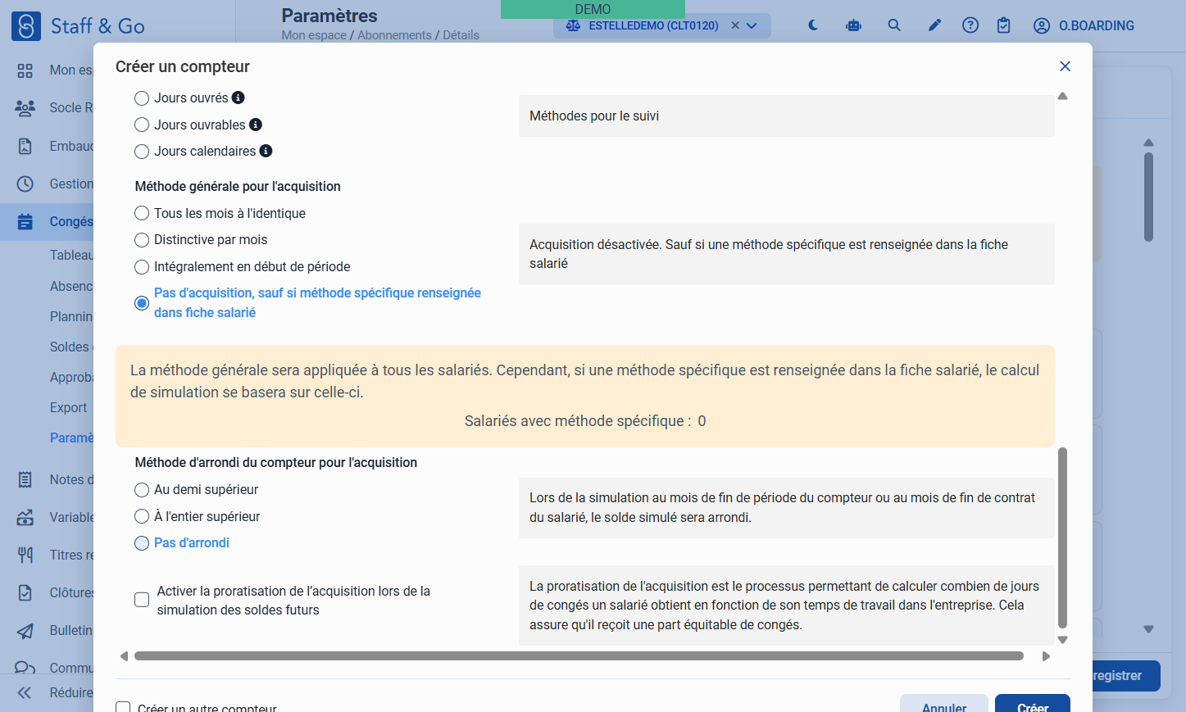This screenshot has height=712, width=1186.
Task: Select Jours calendaires radio option
Action: 142,152
